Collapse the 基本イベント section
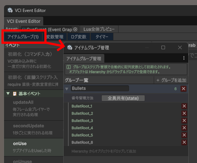This screenshot has height=163, width=197. point(8,93)
